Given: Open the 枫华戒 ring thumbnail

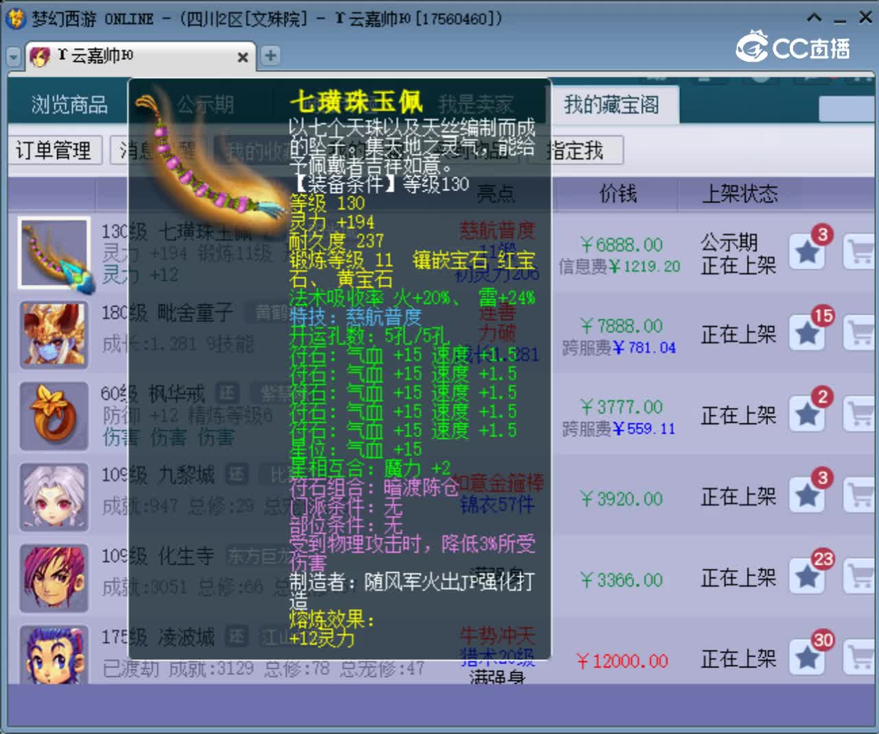Looking at the screenshot, I should (54, 416).
